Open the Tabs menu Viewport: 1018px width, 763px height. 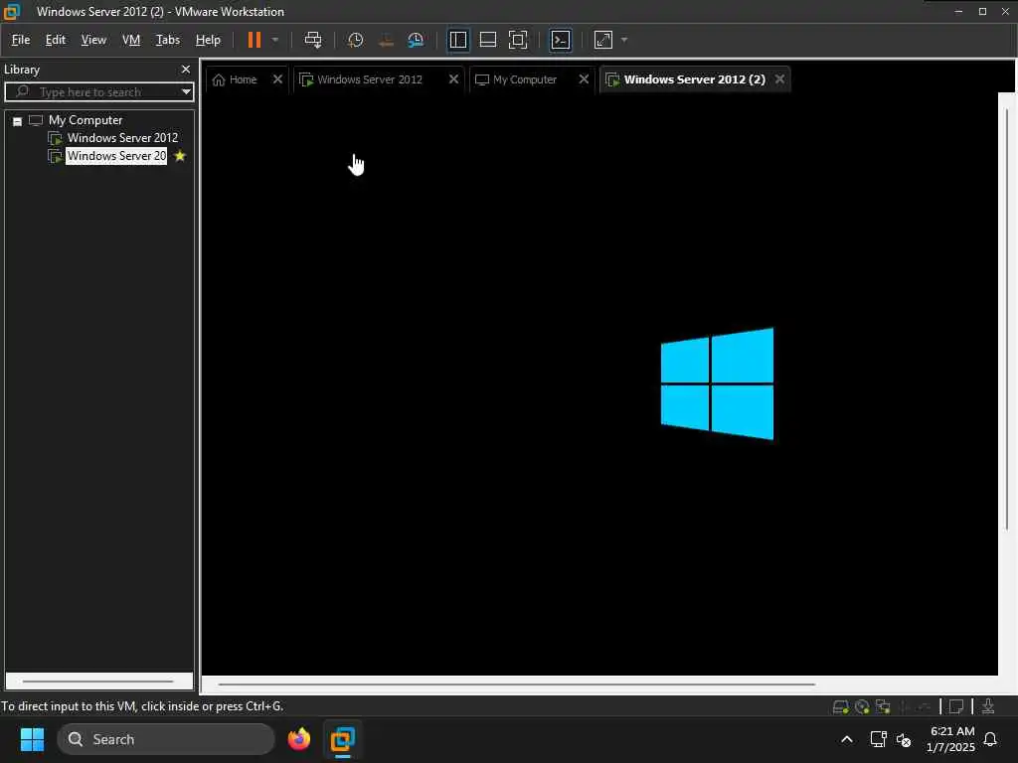[x=167, y=40]
